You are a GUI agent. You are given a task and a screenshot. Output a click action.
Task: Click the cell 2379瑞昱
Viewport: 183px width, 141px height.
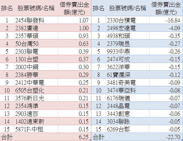pyautogui.click(x=128, y=44)
